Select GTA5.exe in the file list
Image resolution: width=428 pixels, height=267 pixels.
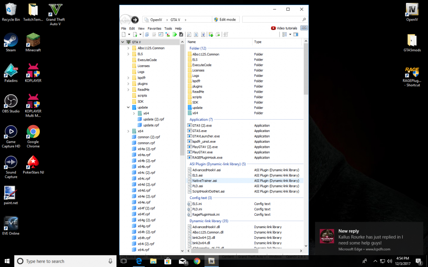(199, 131)
